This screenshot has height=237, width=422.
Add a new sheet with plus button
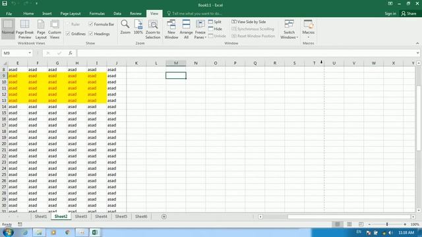164,217
